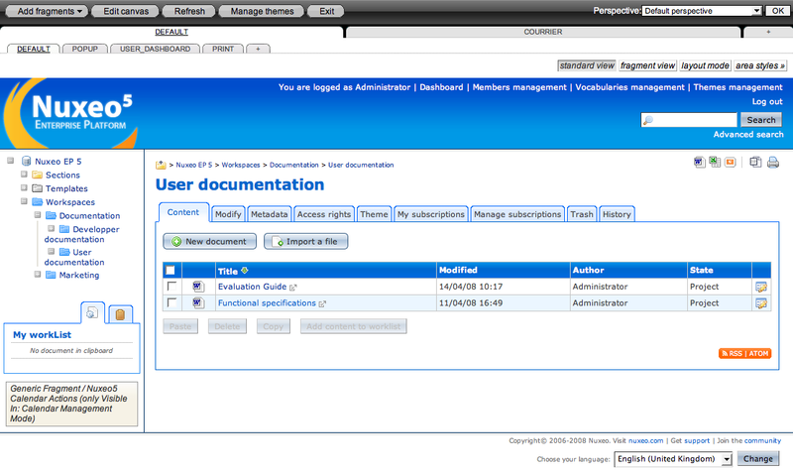Viewport: 793px width, 473px height.
Task: Click the orange slideshow icon in page toolbar
Action: coord(730,163)
